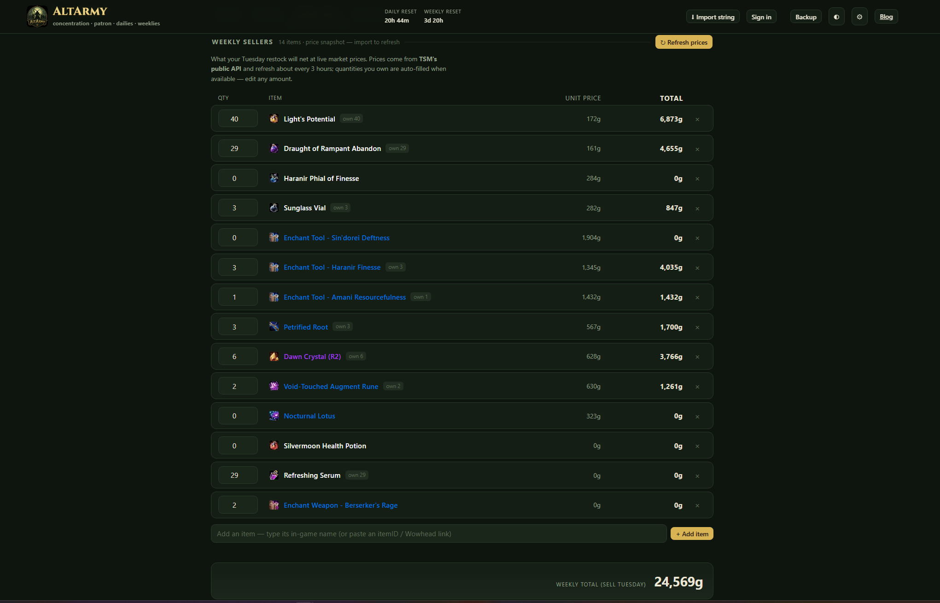Edit quantity field for Light's Potential
The width and height of the screenshot is (940, 603).
(238, 119)
